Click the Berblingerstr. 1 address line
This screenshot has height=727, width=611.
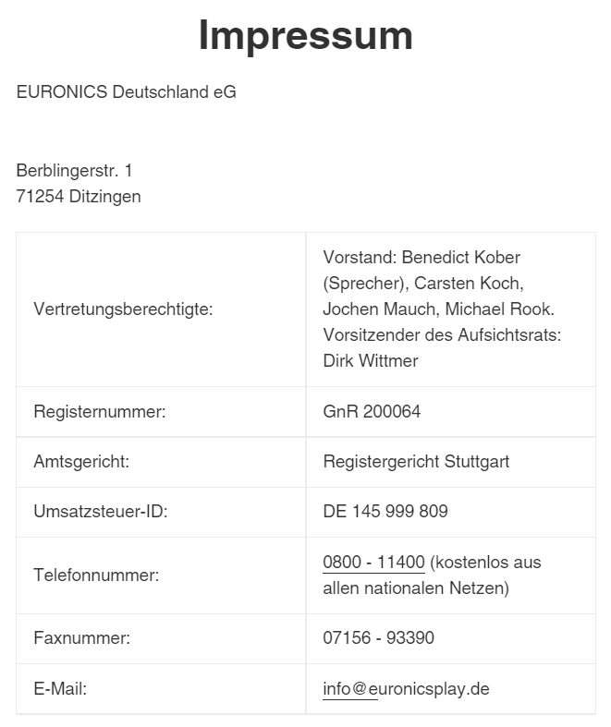(74, 171)
